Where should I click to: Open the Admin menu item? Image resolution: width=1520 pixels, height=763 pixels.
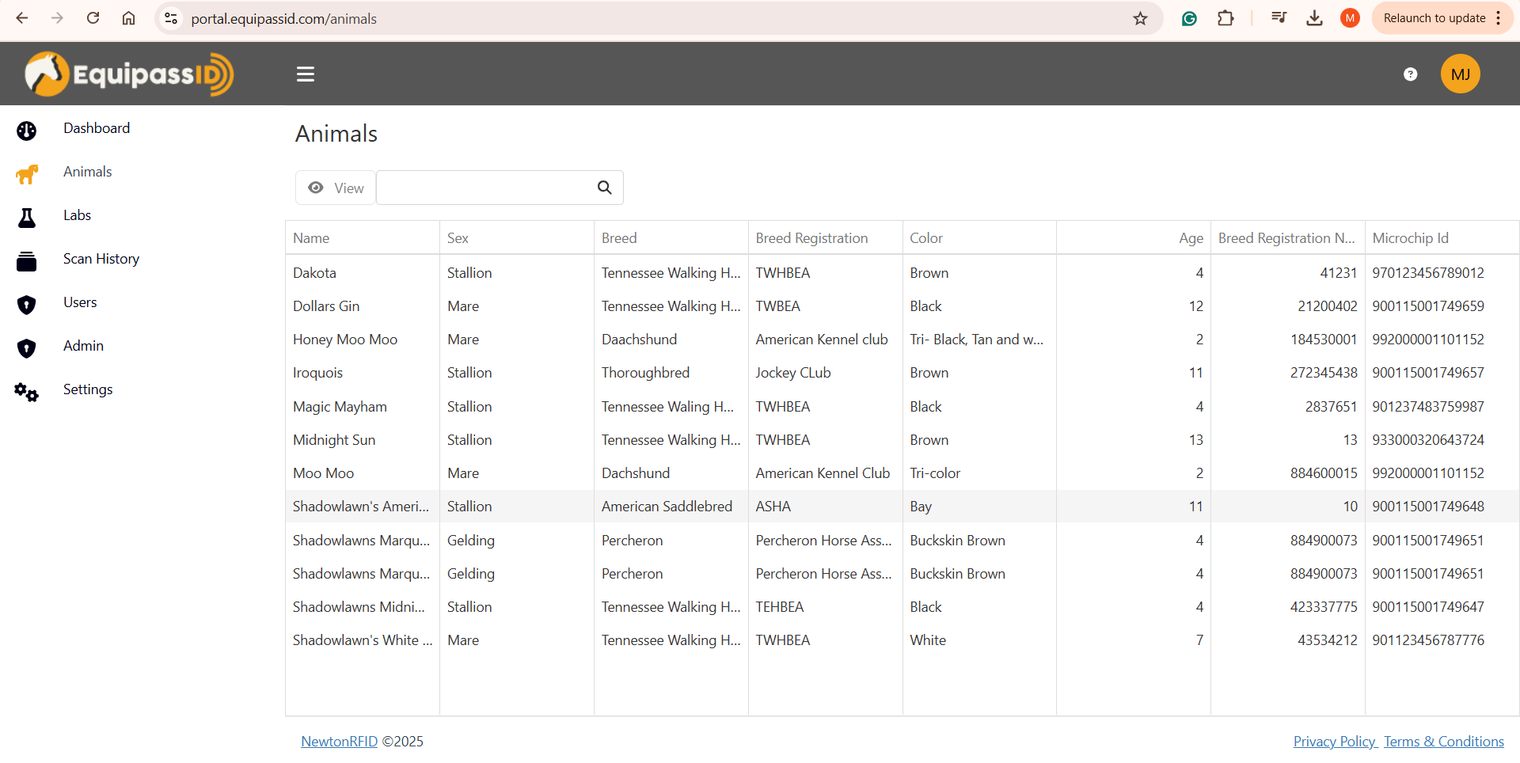coord(83,346)
